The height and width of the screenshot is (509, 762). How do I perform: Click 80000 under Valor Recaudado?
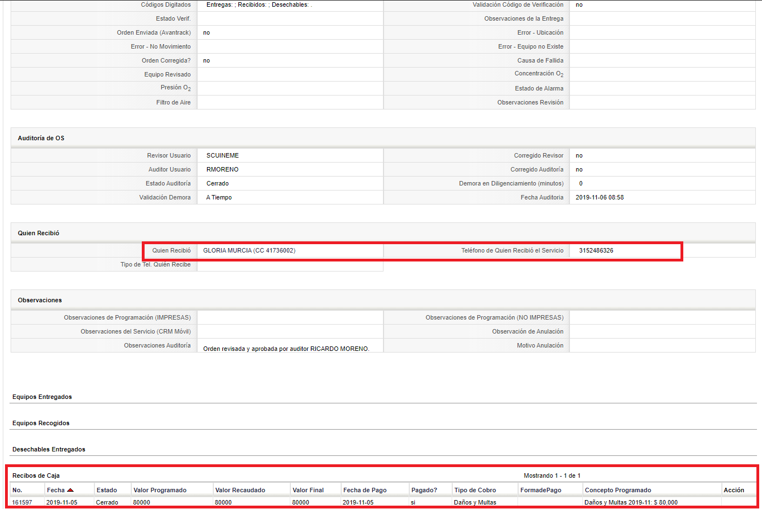tap(223, 502)
